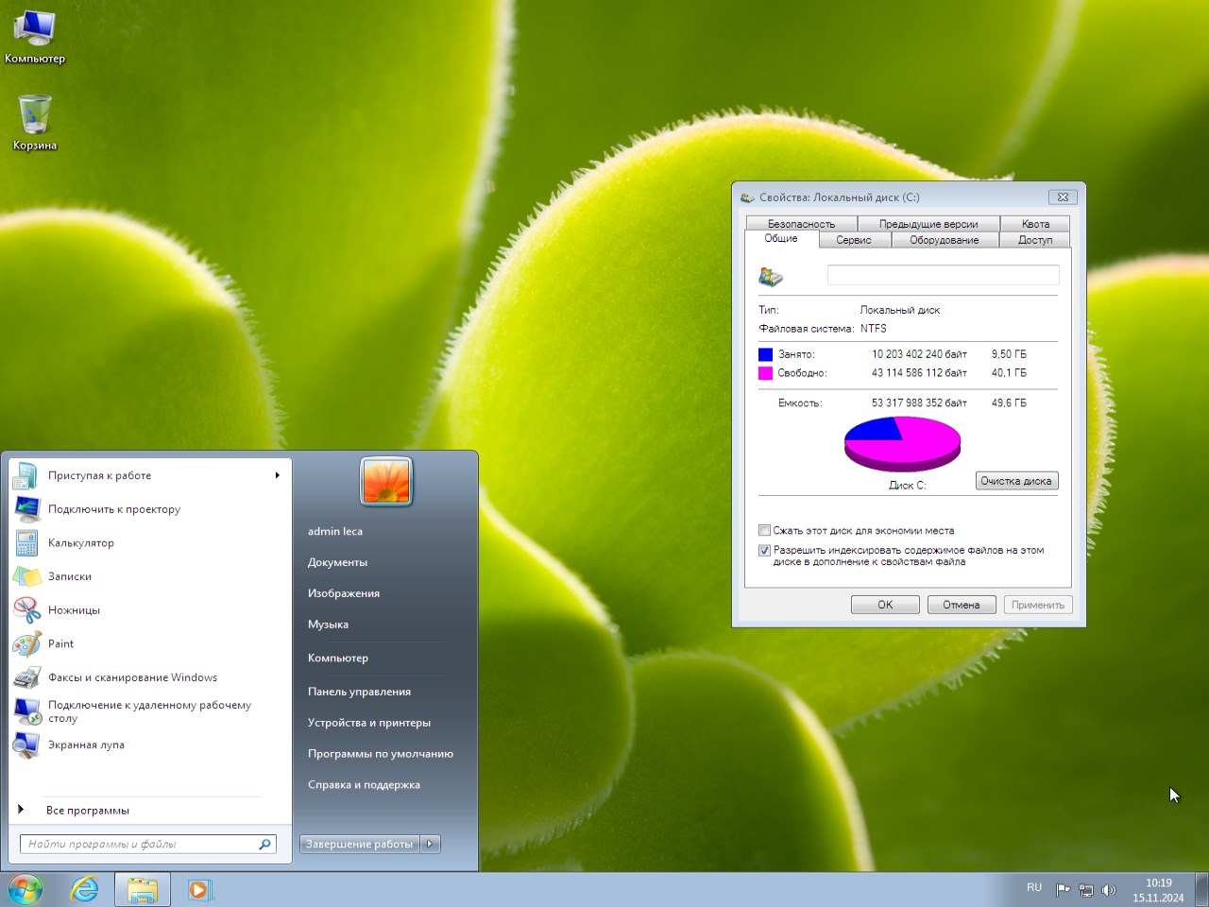
Task: Click the Getting Started program icon
Action: pos(26,475)
